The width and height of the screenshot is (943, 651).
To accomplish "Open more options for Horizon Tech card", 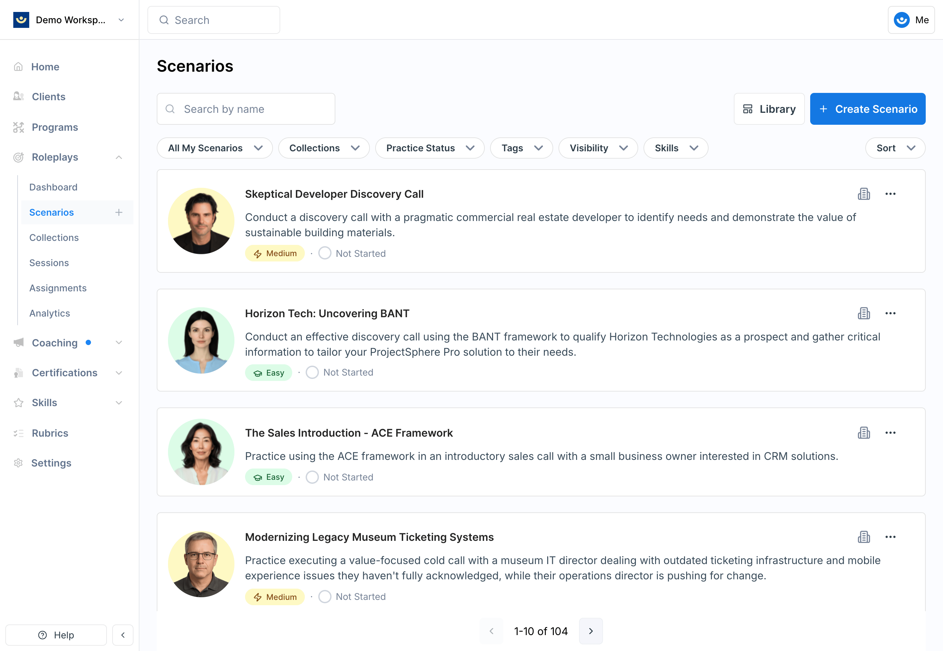I will click(890, 313).
